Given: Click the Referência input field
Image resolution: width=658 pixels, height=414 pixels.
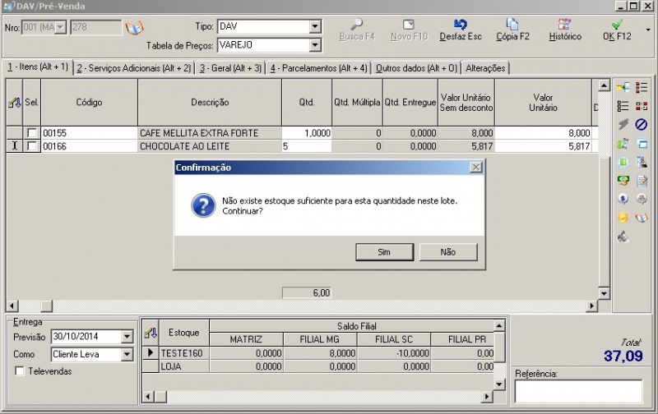Looking at the screenshot, I should coord(577,391).
